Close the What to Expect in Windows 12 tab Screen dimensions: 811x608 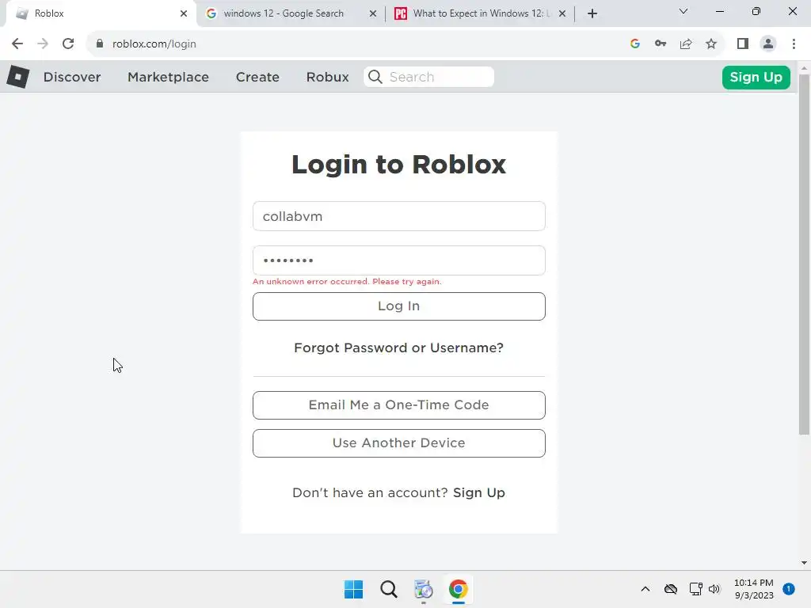(x=562, y=13)
